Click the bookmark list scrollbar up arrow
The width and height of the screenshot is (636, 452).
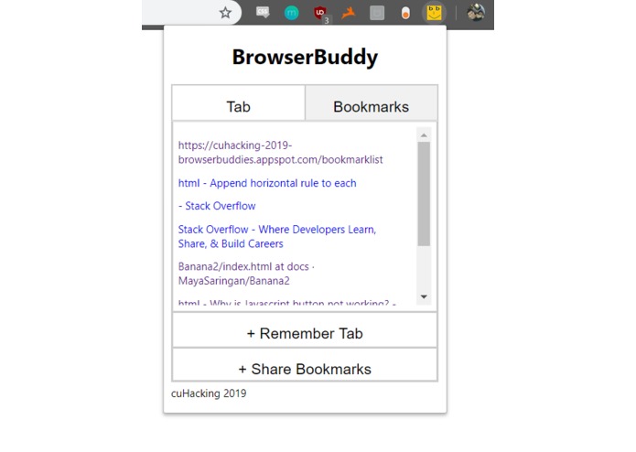[x=424, y=135]
